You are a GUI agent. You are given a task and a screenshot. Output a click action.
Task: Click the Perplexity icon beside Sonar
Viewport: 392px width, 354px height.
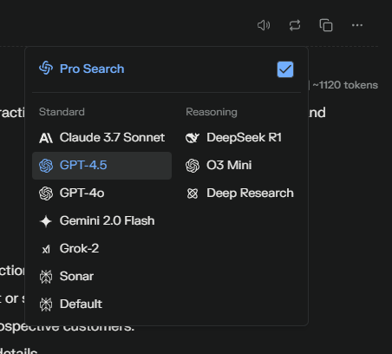pyautogui.click(x=46, y=277)
